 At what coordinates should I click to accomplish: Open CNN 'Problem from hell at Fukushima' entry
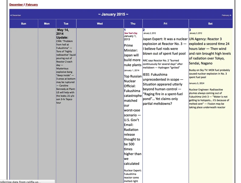(66, 72)
